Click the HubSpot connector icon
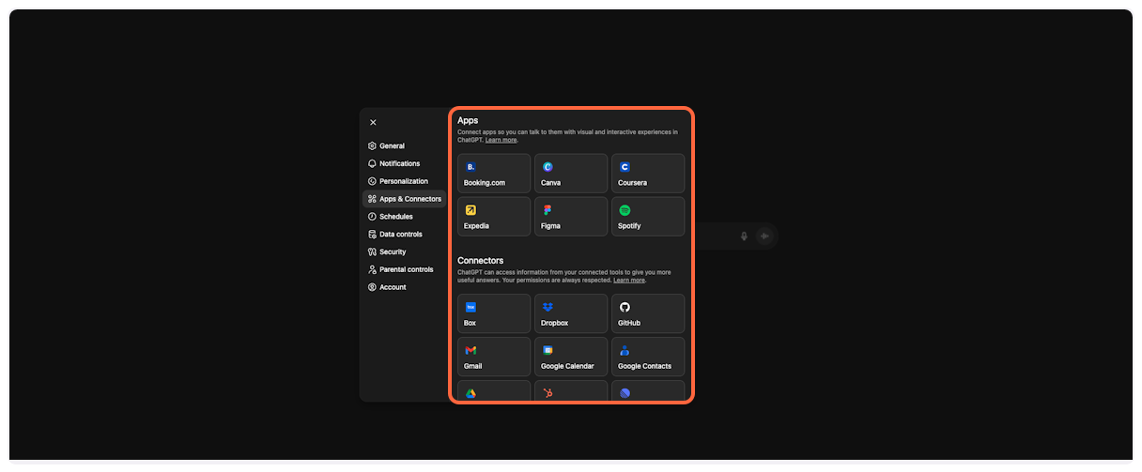Screen dimensions: 1142x472 coord(548,393)
